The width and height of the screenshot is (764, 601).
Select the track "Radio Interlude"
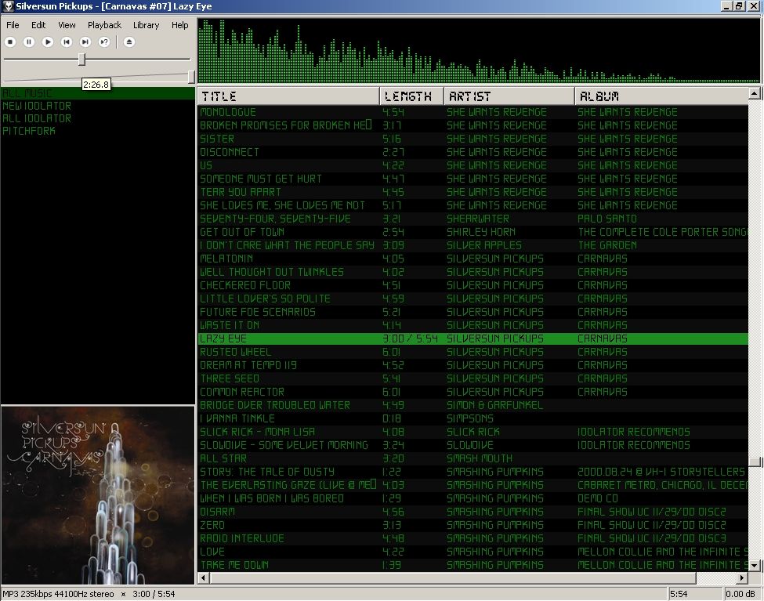[473, 538]
